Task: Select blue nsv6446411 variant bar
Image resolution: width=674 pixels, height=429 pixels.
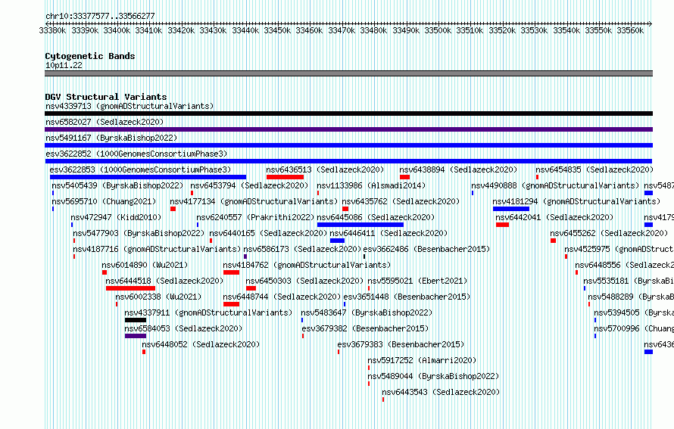Action: point(338,241)
